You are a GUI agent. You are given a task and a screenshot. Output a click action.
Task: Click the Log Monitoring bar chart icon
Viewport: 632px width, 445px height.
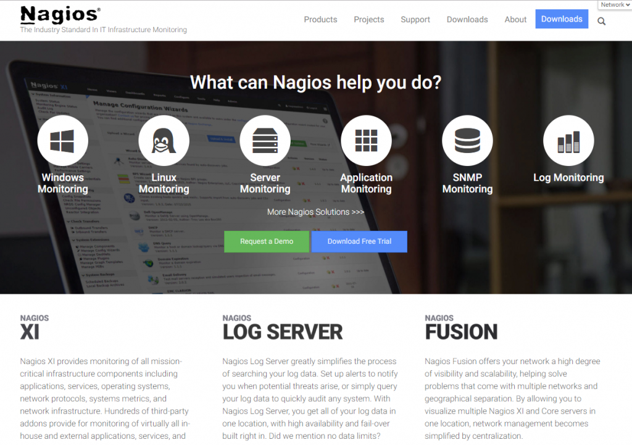(x=568, y=141)
